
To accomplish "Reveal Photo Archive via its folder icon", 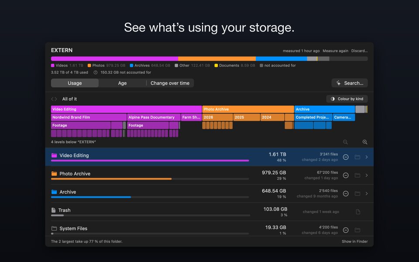I will [x=357, y=175].
